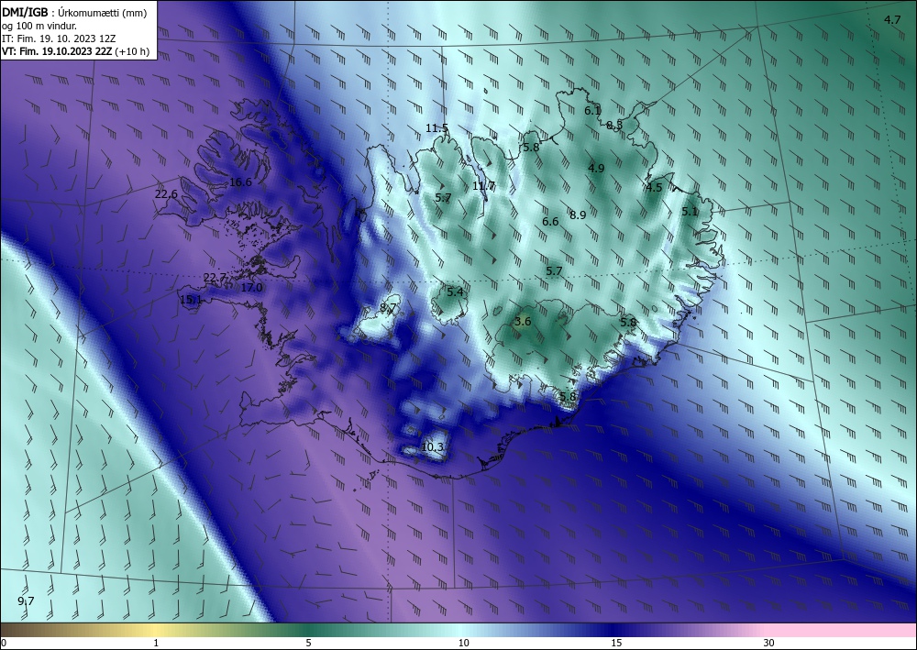Click the 4.5 value label
This screenshot has width=917, height=650.
(x=654, y=188)
